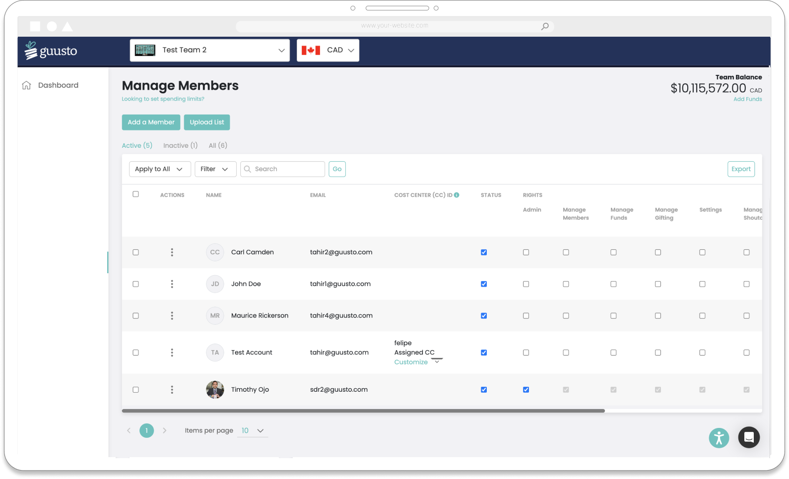This screenshot has height=479, width=789.
Task: Click the Guusto logo
Action: [x=51, y=51]
